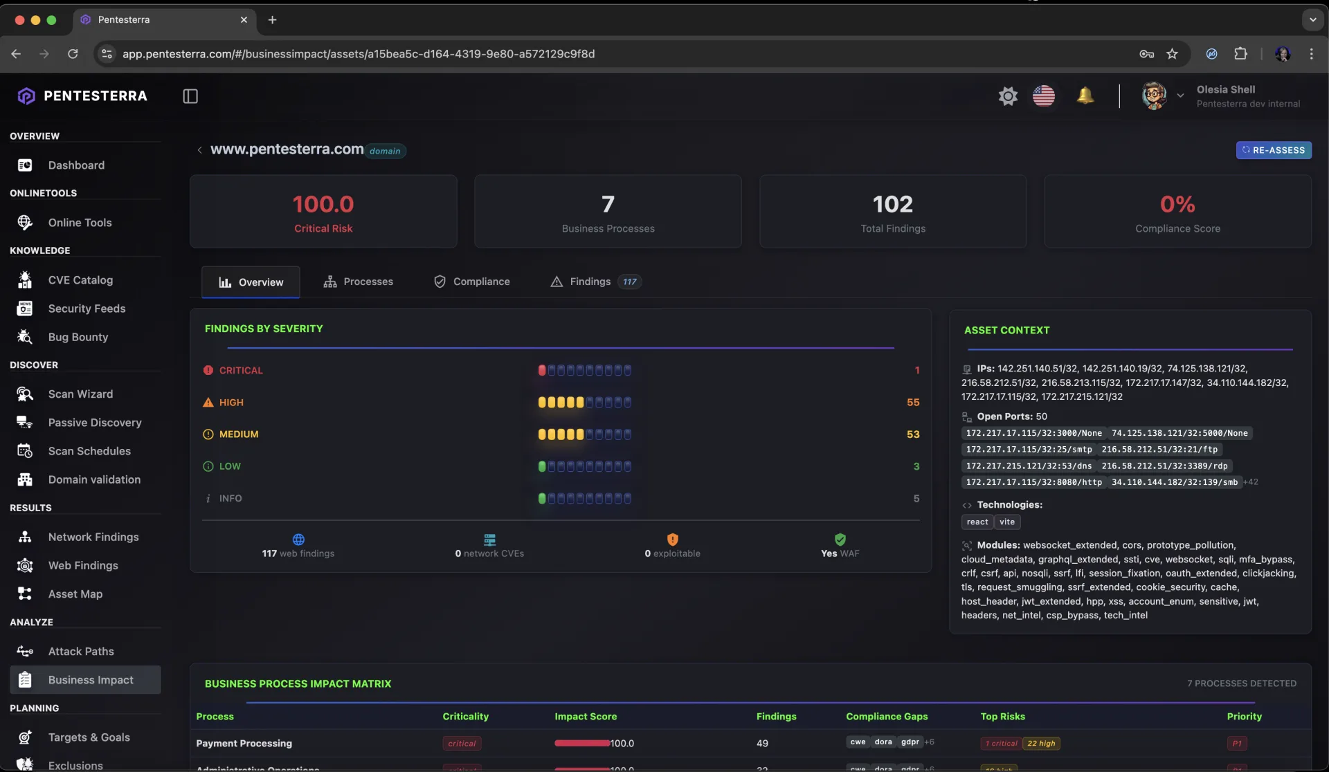Select Attack Paths sidebar icon
This screenshot has height=772, width=1329.
[25, 652]
